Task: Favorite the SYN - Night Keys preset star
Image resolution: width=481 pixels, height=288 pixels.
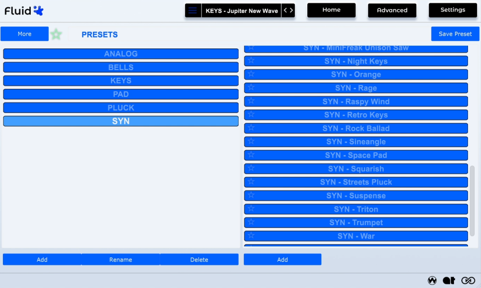Action: [251, 60]
